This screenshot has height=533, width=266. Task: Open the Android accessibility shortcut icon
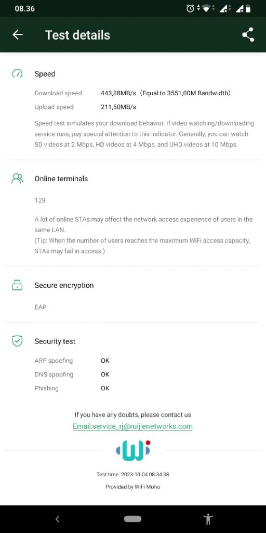pos(208,519)
